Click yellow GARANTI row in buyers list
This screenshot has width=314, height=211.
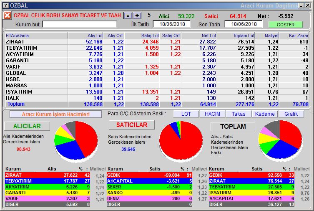pyautogui.click(x=48, y=193)
